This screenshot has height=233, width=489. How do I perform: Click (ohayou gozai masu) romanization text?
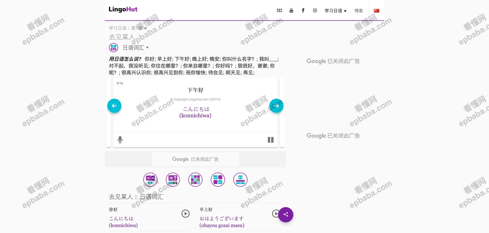(222, 225)
